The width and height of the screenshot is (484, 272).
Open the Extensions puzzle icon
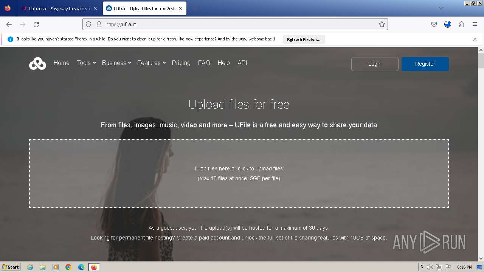tap(461, 24)
